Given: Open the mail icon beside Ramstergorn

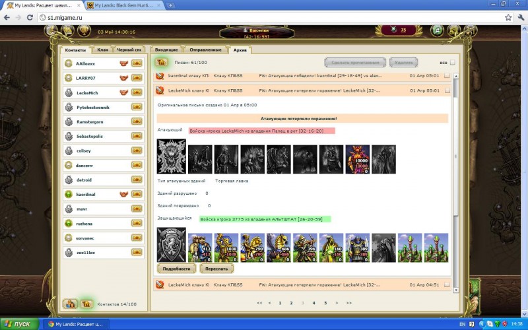Looking at the screenshot, I should point(137,121).
